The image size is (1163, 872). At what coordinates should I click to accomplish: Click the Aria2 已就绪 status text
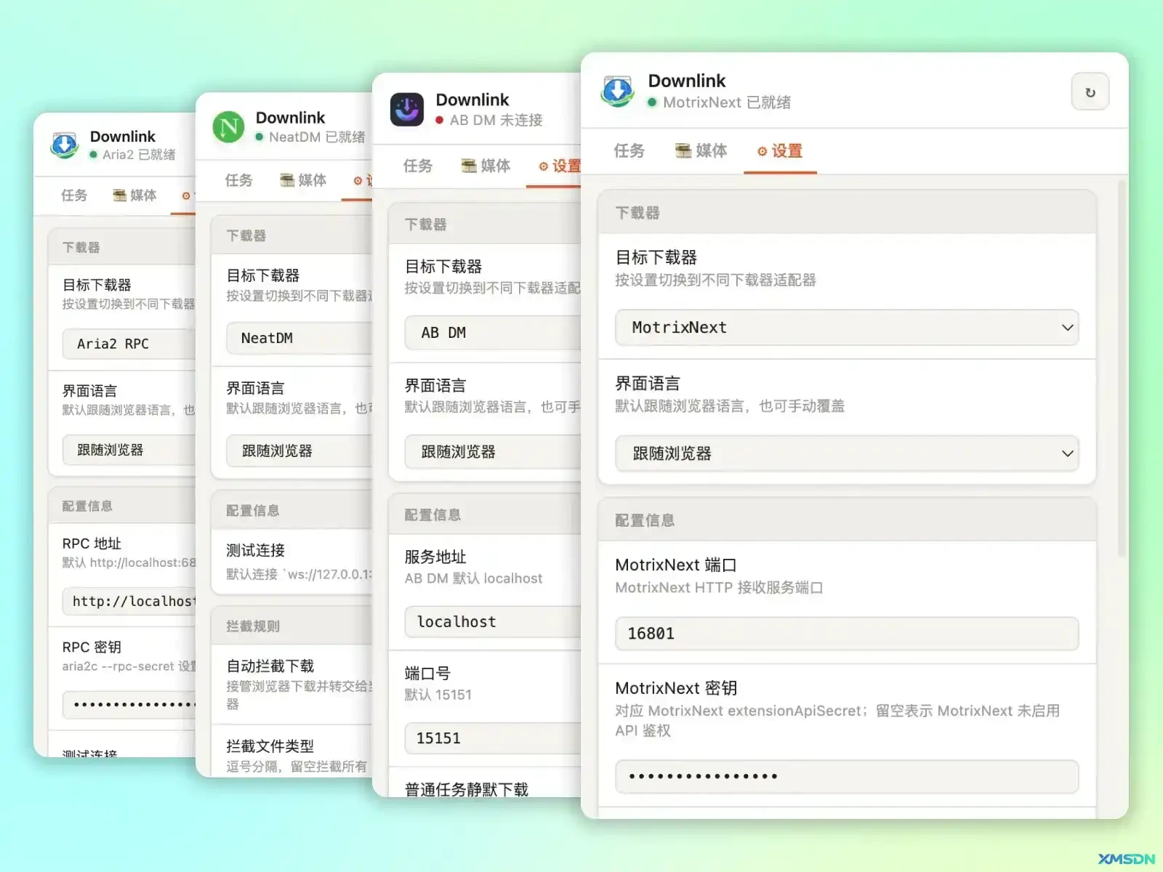(139, 154)
